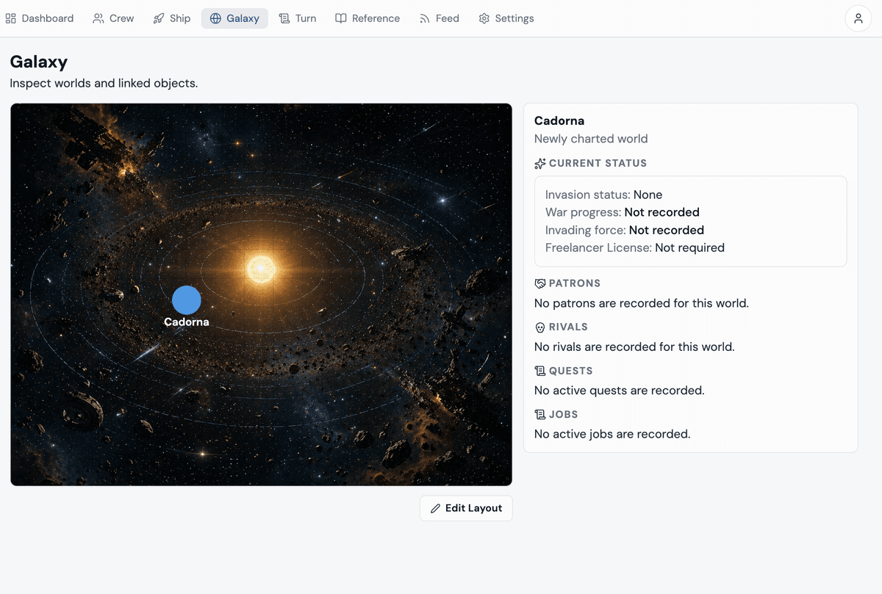Image resolution: width=882 pixels, height=594 pixels.
Task: Click 'No active quests are recorded.' text
Action: point(620,391)
